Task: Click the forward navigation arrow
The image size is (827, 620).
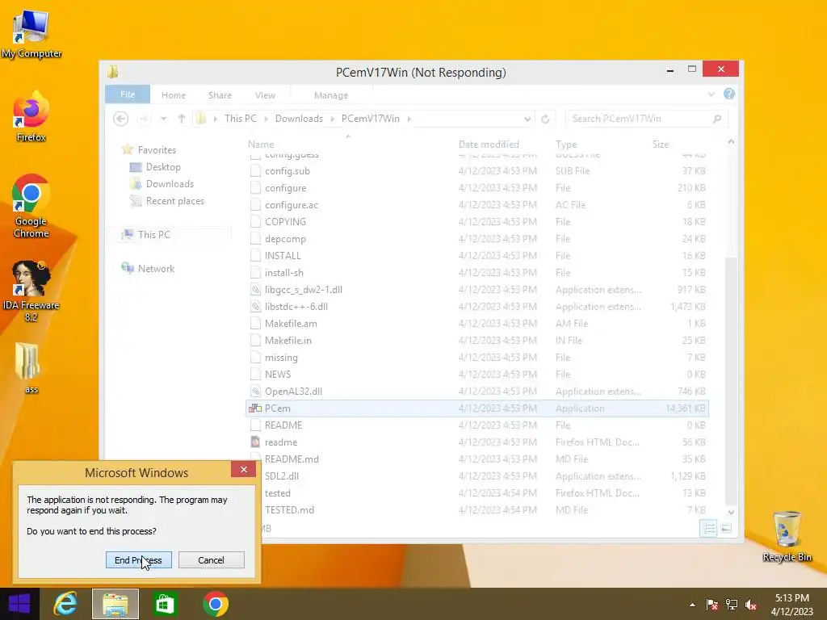Action: coord(143,119)
